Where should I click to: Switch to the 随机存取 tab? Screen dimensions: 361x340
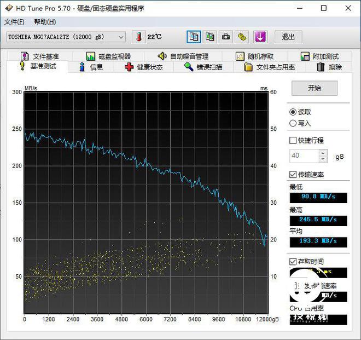point(254,56)
